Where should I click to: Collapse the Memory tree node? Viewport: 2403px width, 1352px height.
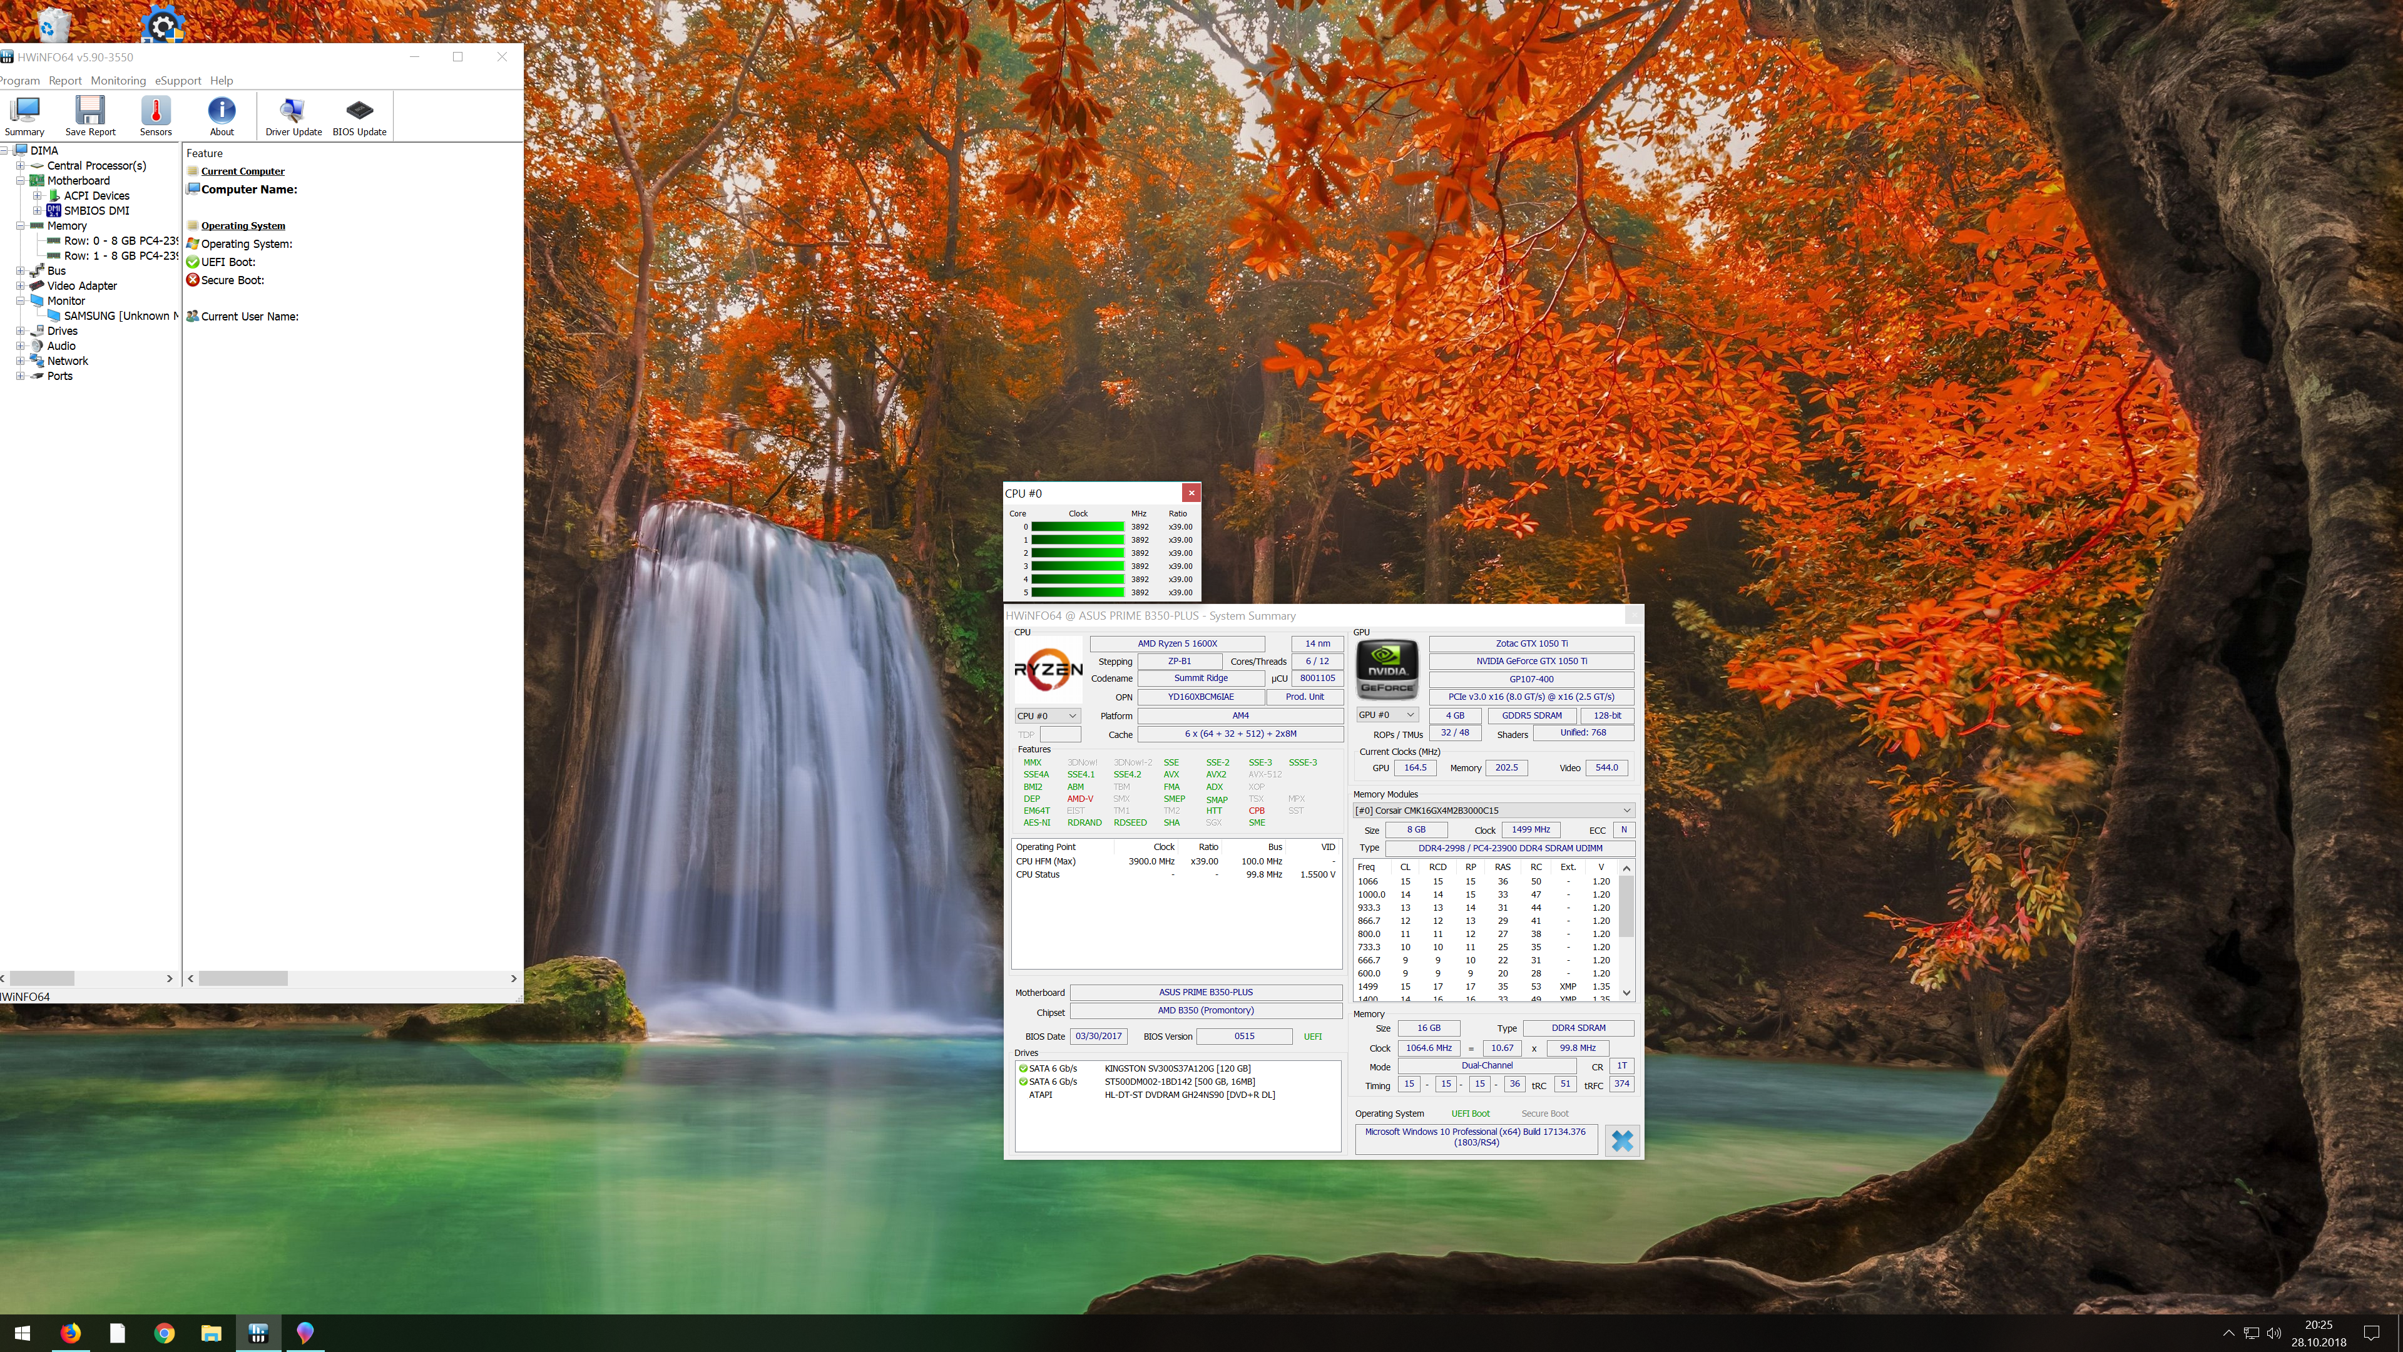(x=21, y=226)
